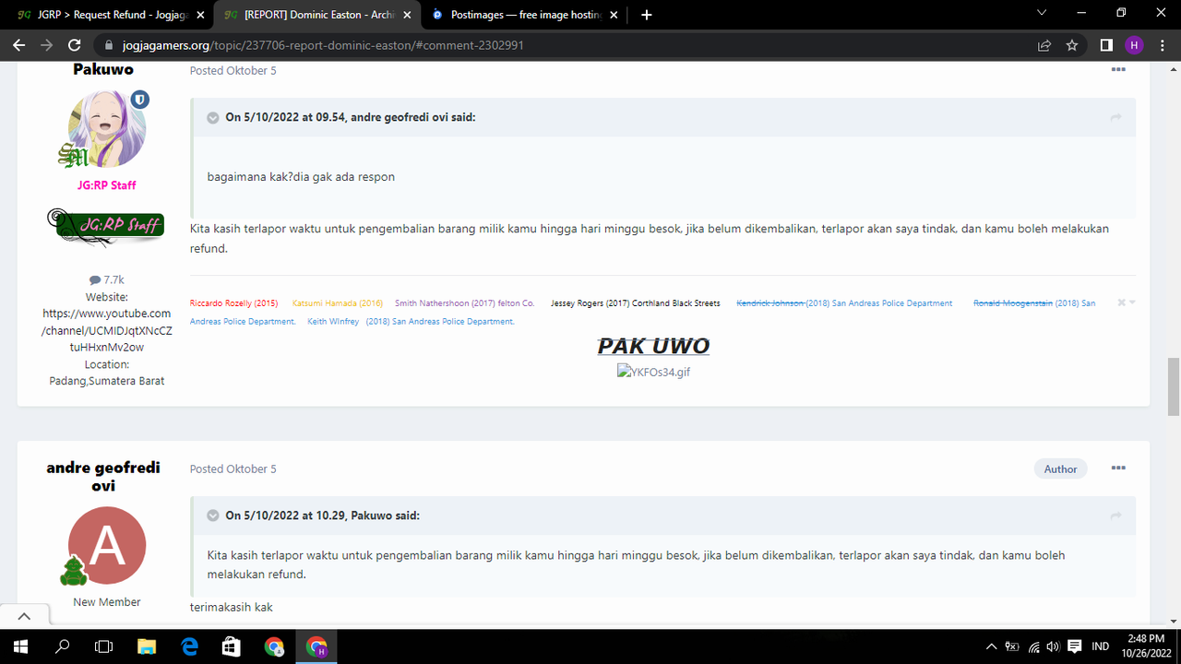Viewport: 1181px width, 664px height.
Task: Click the Pakuwo username link
Action: [x=103, y=70]
